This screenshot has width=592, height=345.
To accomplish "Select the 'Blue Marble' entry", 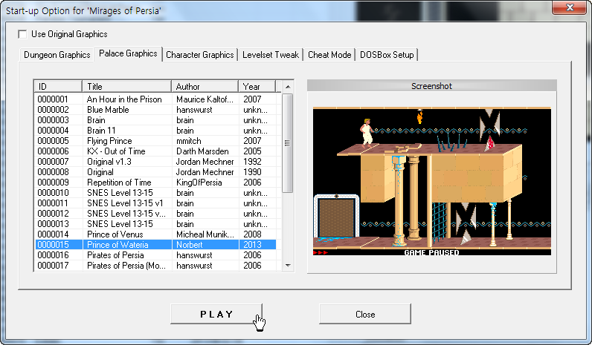I will pos(155,110).
